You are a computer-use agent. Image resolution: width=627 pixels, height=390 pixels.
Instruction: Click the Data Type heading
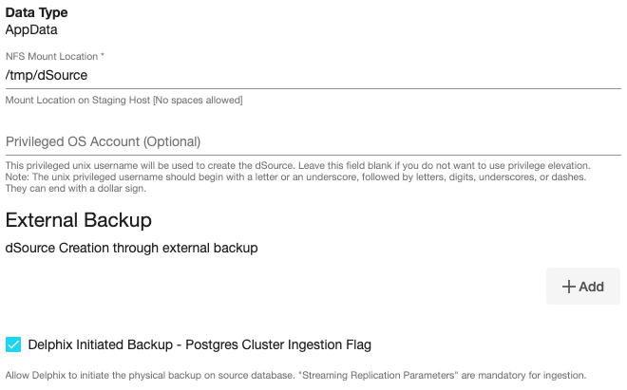click(43, 12)
